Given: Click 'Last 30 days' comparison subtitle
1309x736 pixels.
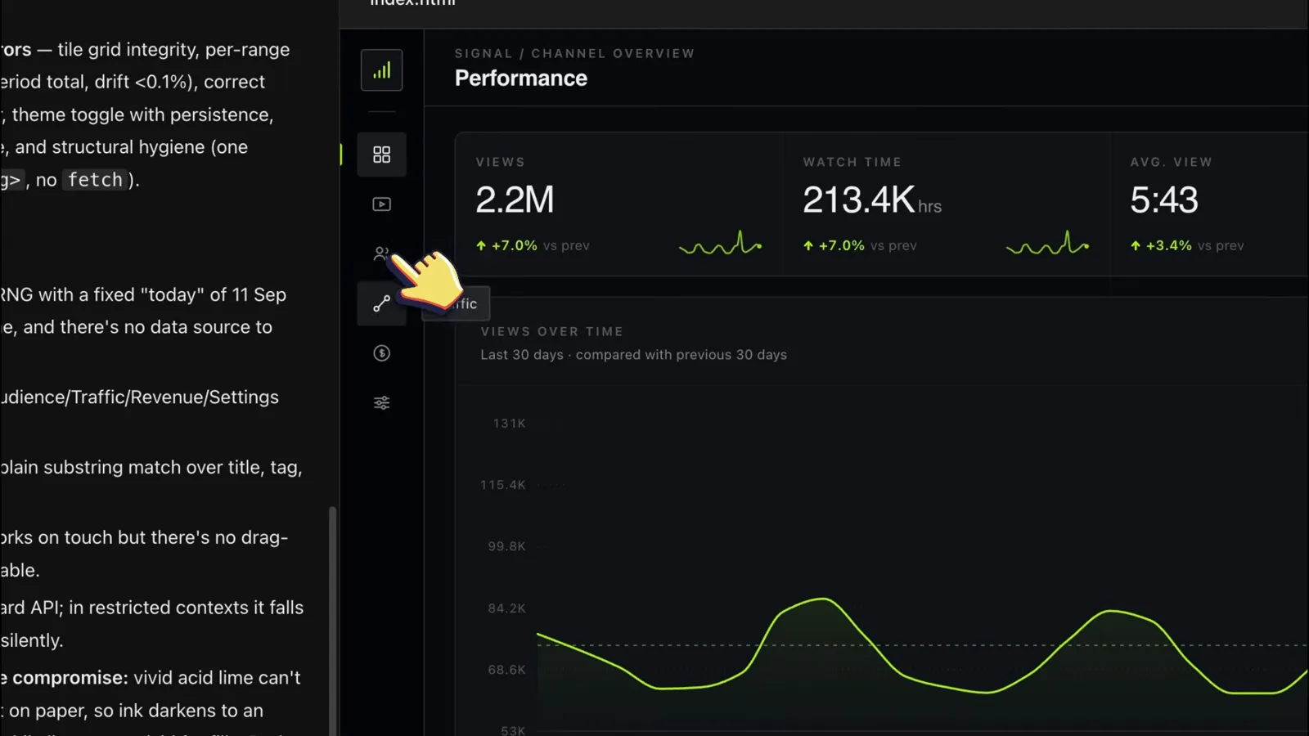Looking at the screenshot, I should [633, 355].
